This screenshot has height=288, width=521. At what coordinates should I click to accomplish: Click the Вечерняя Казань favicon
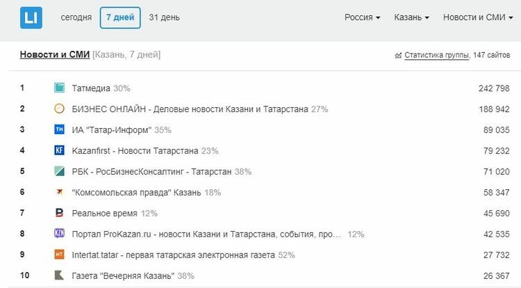click(x=59, y=275)
